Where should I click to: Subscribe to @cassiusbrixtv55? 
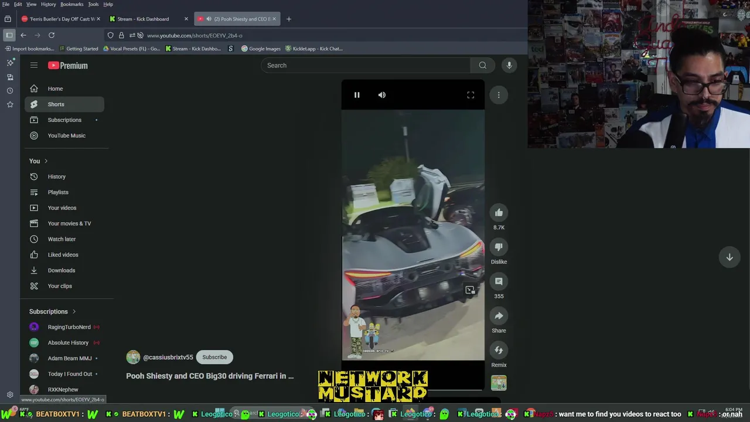click(214, 357)
